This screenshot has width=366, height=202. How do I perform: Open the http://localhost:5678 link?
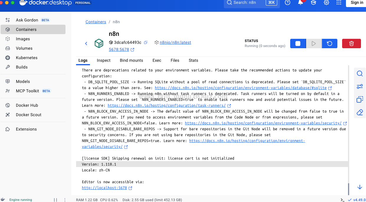point(104,188)
